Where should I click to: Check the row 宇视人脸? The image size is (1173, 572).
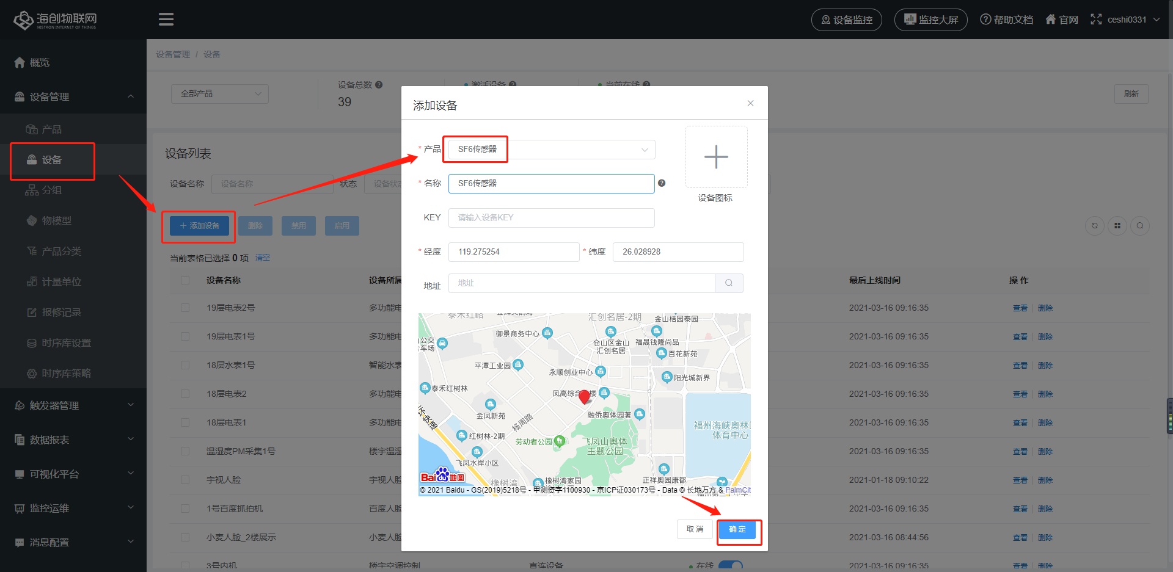(x=185, y=480)
